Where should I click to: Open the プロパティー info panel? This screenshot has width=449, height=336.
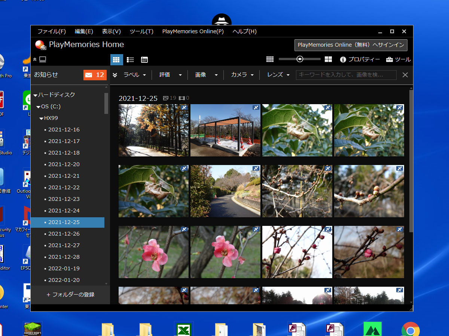tap(360, 60)
